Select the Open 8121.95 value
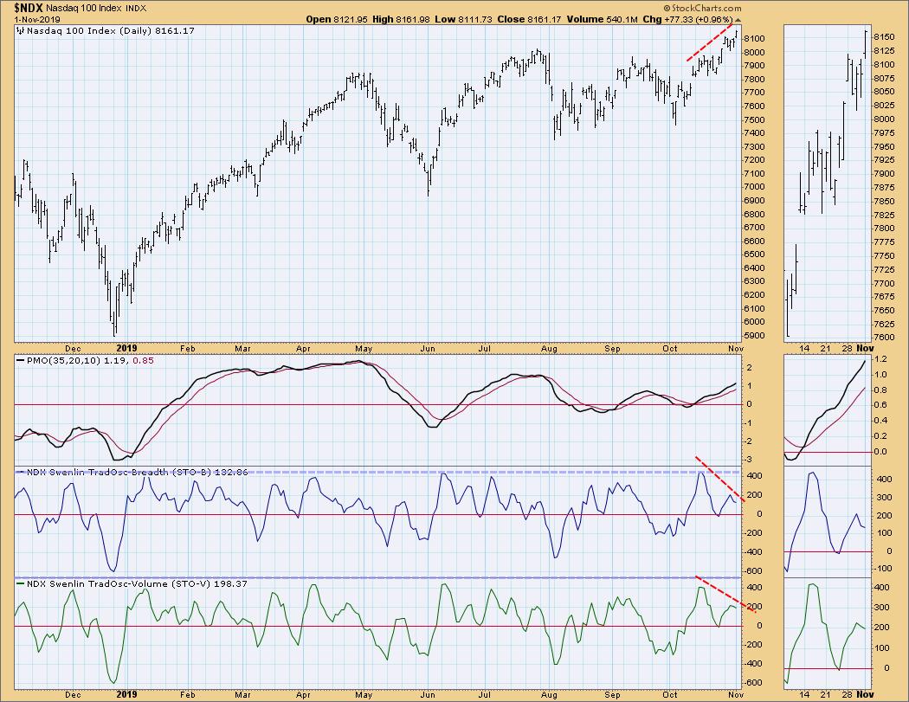909x702 pixels. coord(337,19)
